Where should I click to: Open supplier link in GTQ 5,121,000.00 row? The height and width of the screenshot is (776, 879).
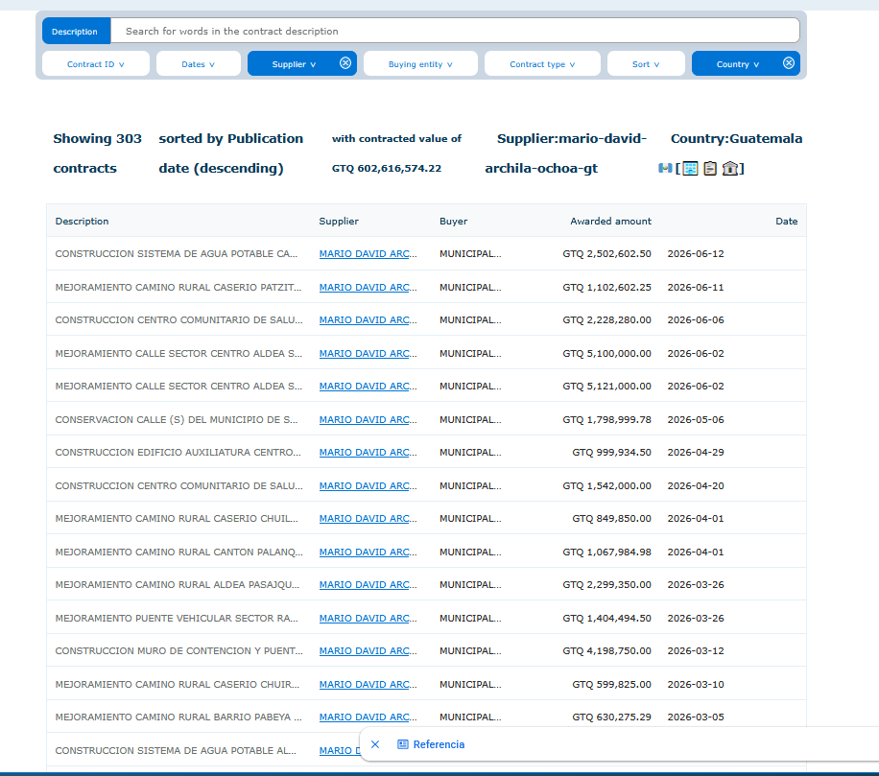(x=368, y=386)
